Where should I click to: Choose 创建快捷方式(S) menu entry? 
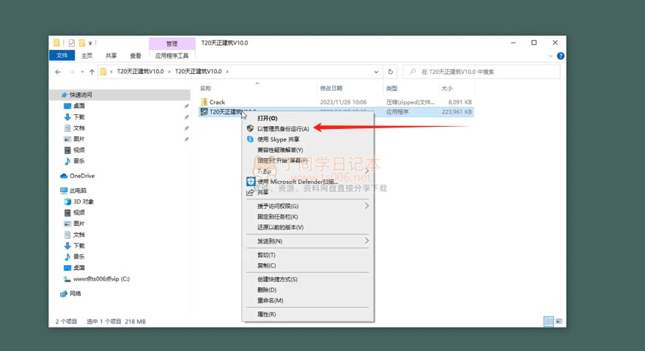[308, 279]
